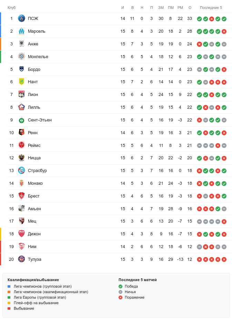Click the Saint-Étienne green logo
232x320 pixels.
click(22, 120)
